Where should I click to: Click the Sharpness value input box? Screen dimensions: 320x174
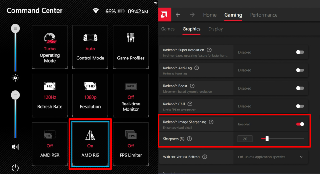[245, 139]
